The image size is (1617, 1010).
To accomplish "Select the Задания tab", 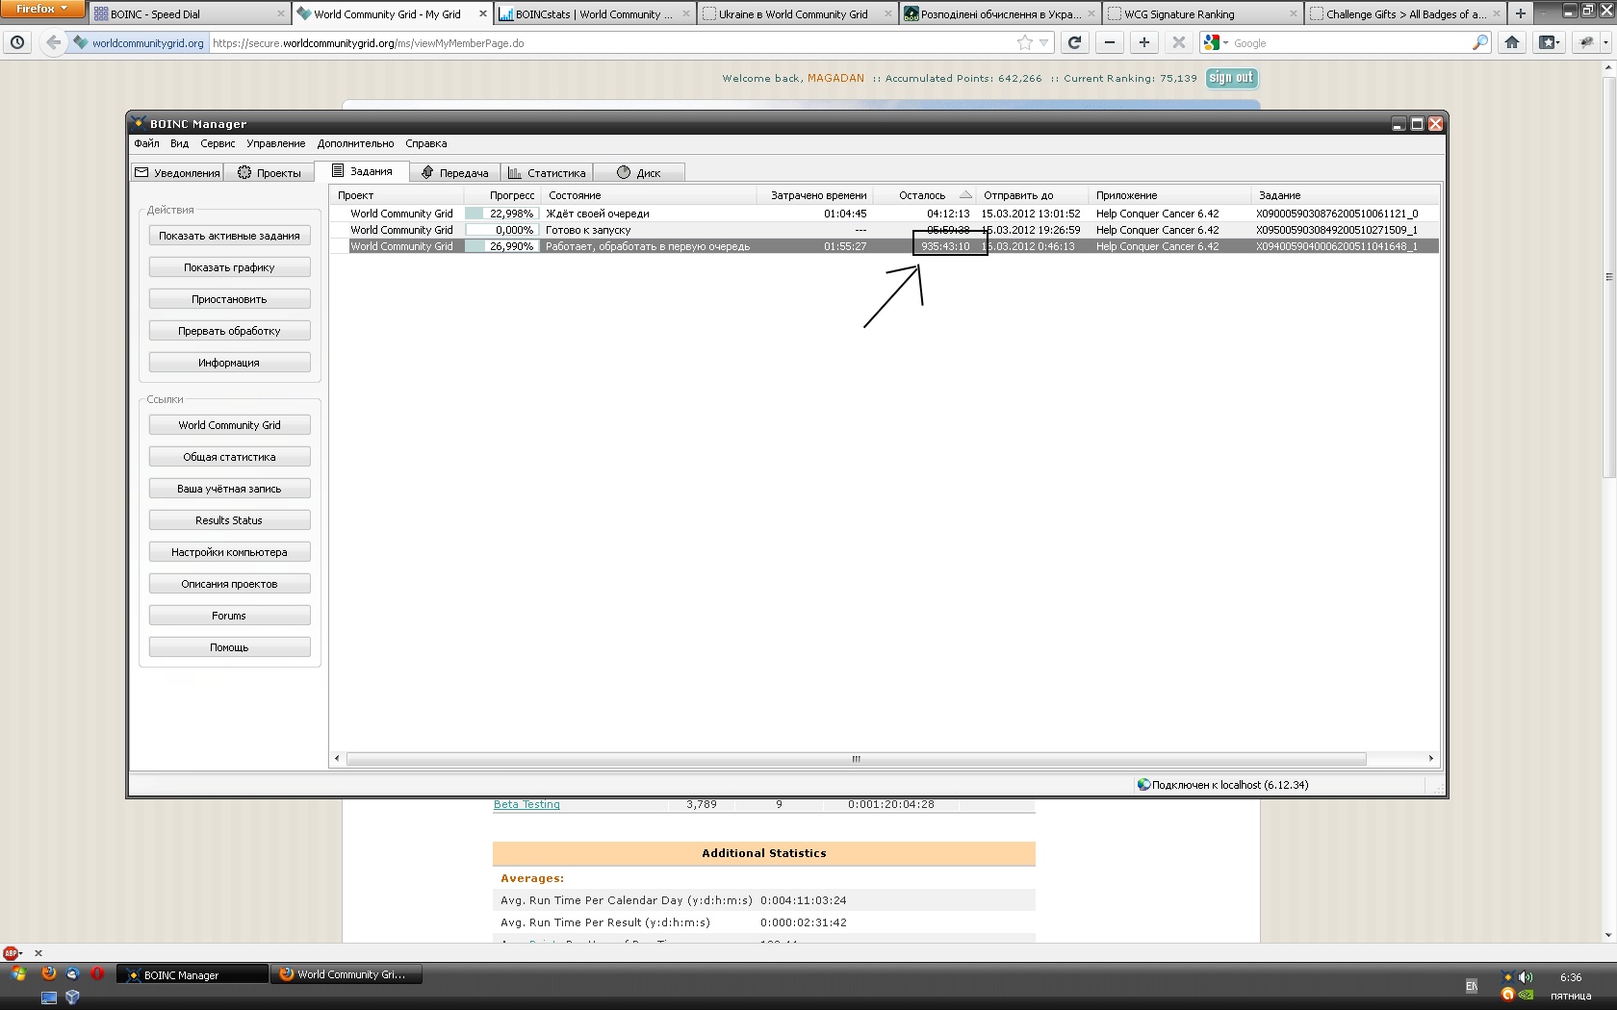I will tap(363, 171).
